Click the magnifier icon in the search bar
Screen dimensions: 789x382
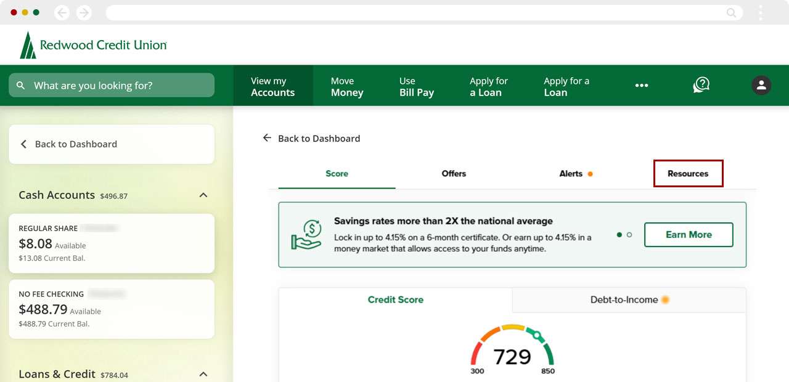(21, 85)
